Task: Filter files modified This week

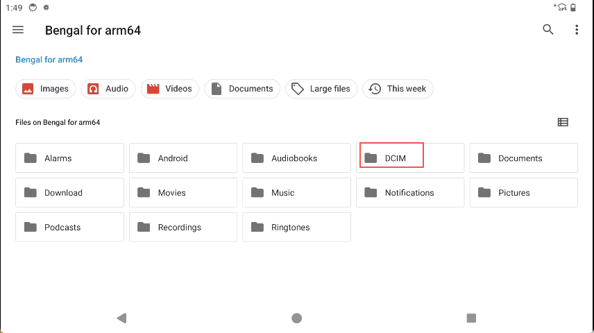Action: click(398, 89)
